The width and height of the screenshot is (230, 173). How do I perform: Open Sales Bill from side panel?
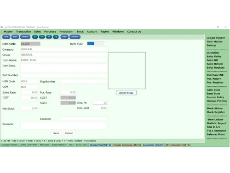(x=212, y=60)
